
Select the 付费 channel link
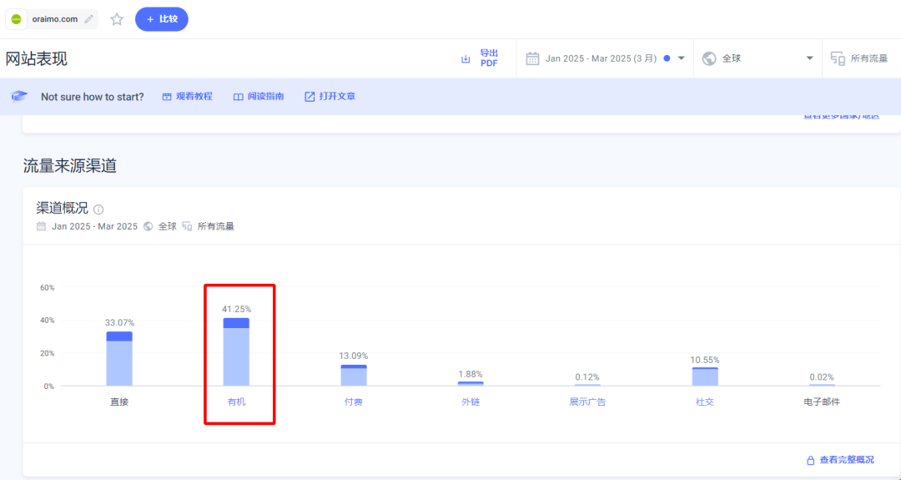(354, 402)
